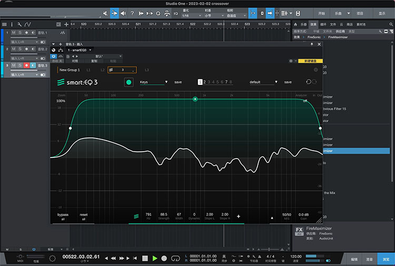Click the add track plus icon
Screen dimensions: 395x266
pyautogui.click(x=66, y=24)
